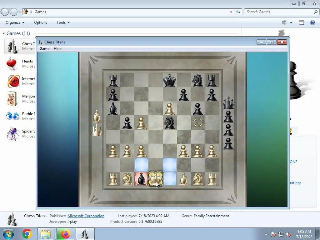320x240 pixels.
Task: Select Spider Solitaire in the games list
Action: tap(20, 134)
